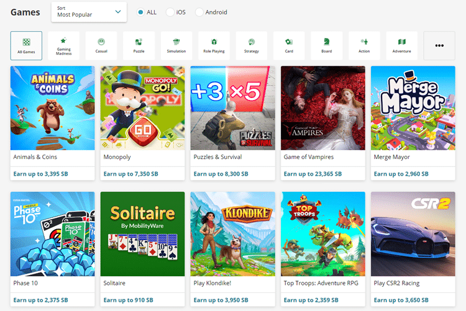Image resolution: width=466 pixels, height=311 pixels.
Task: Open the Sort Most Popular dropdown
Action: coord(89,12)
